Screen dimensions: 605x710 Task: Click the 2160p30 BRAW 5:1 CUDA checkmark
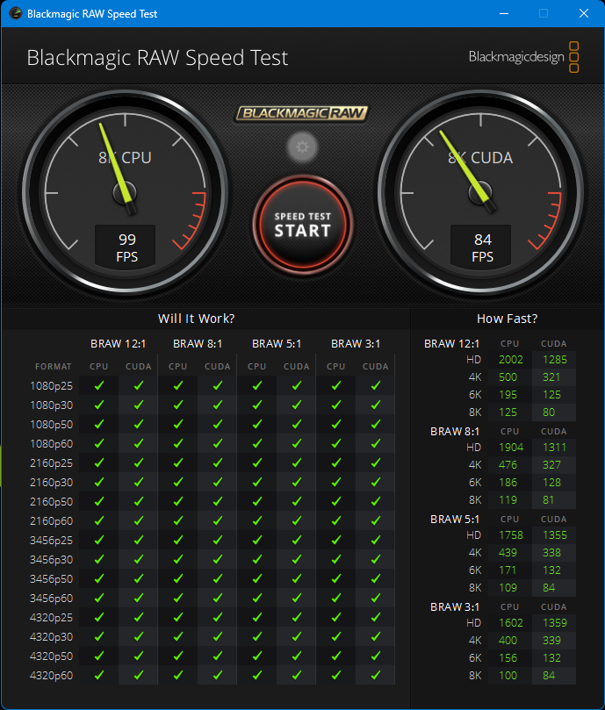[297, 482]
